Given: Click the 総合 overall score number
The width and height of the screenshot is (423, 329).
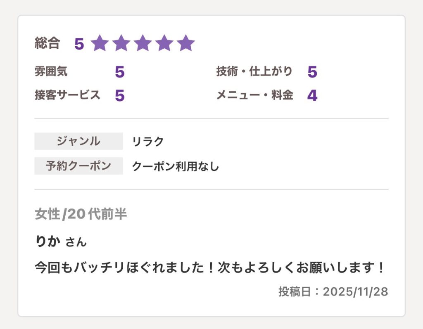Looking at the screenshot, I should click(79, 44).
